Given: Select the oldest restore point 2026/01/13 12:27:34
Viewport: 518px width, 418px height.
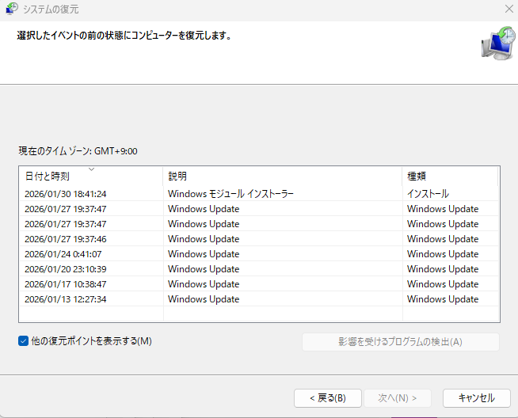Looking at the screenshot, I should [65, 299].
